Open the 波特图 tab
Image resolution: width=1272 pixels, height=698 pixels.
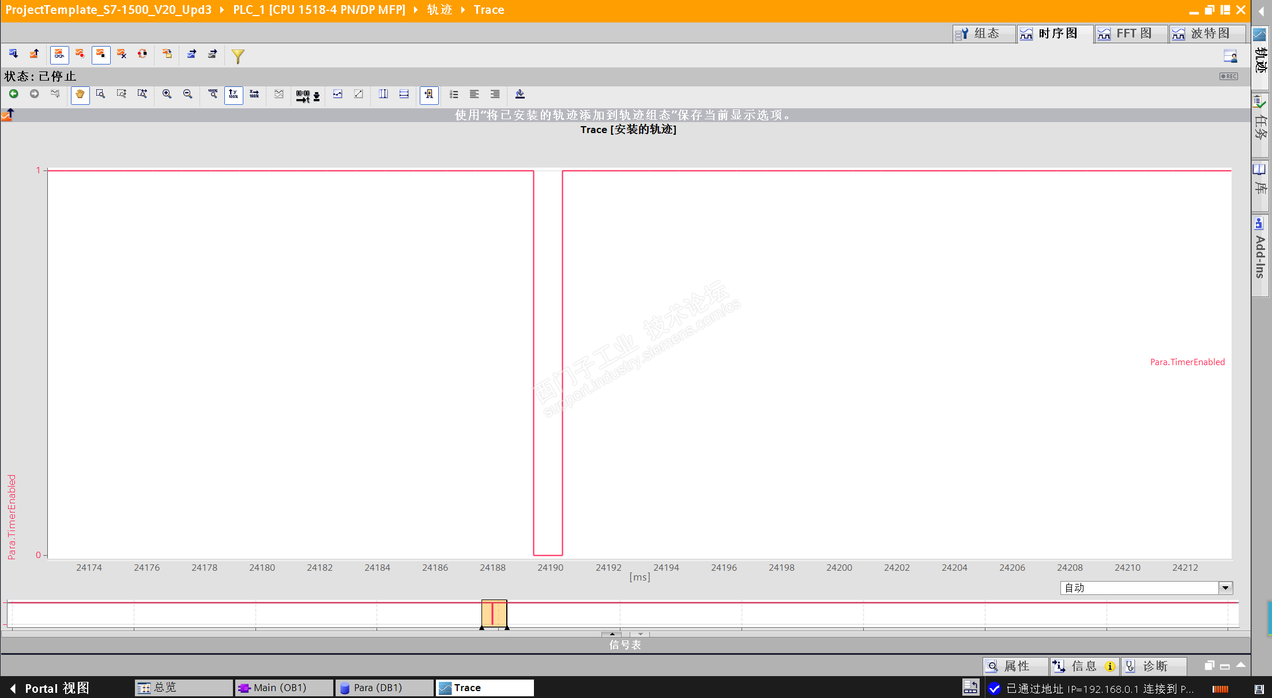click(x=1207, y=33)
